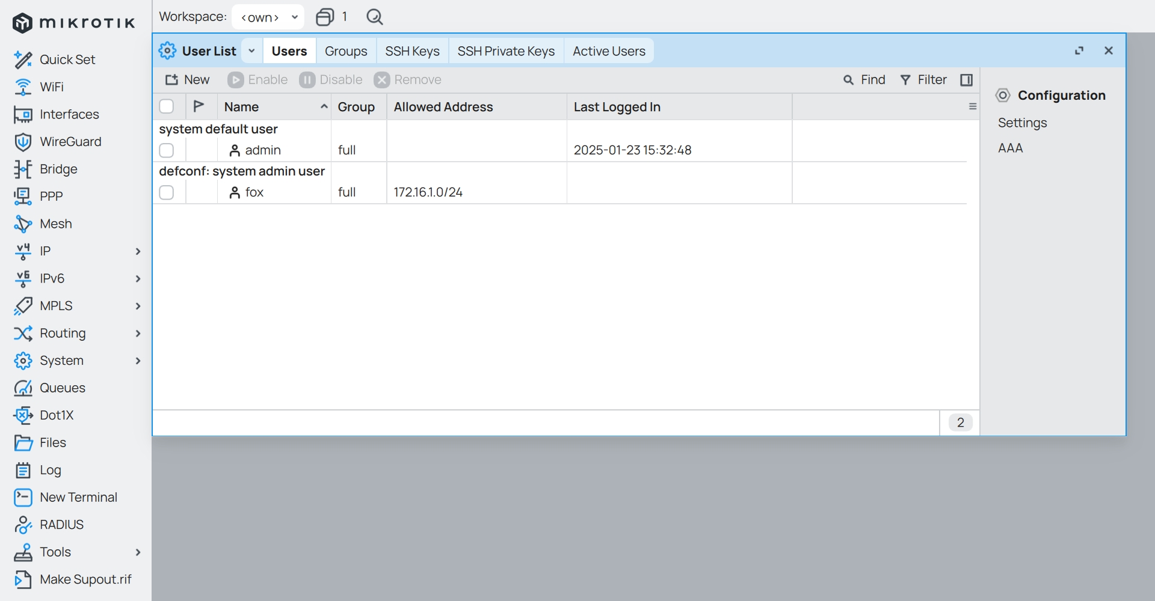Click the Bridge icon in sidebar
The height and width of the screenshot is (601, 1155).
(x=23, y=169)
